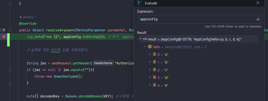The image size is (268, 101).
Task: Close the Evaluate dialog
Action: (258, 3)
